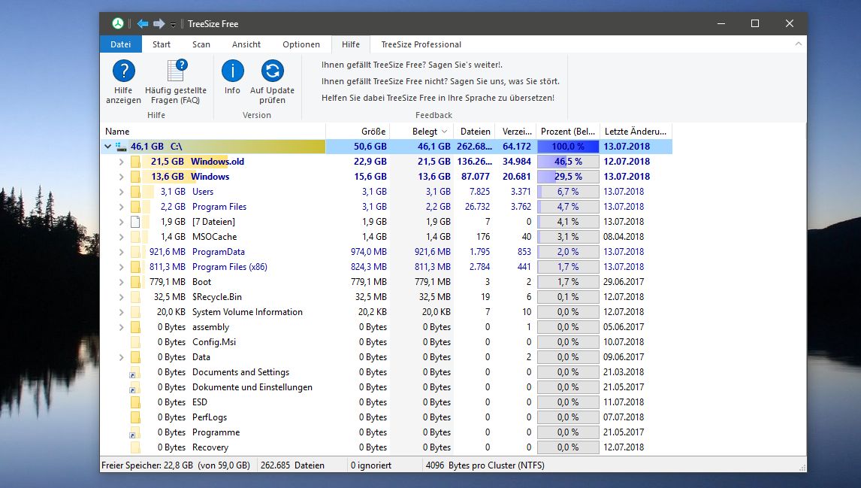Click the Recovery folder icon
Image resolution: width=861 pixels, height=488 pixels.
click(x=135, y=447)
